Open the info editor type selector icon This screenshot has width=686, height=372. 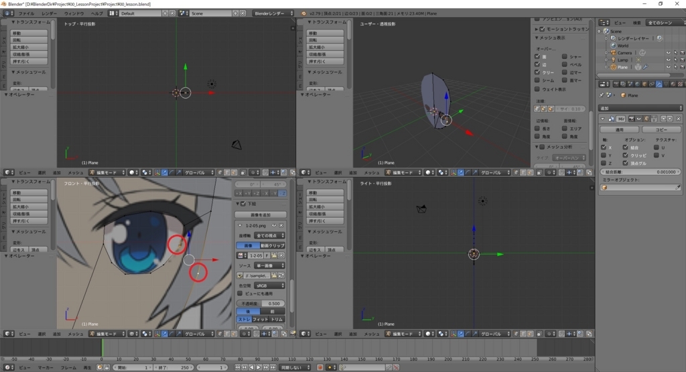9,13
